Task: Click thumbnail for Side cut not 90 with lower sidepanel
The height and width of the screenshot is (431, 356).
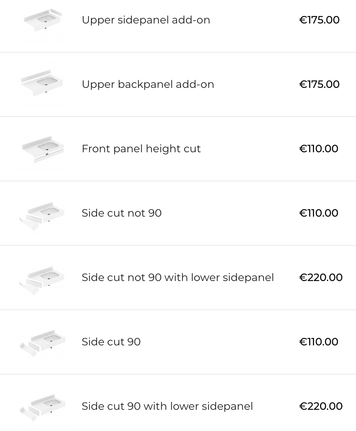Action: [42, 278]
